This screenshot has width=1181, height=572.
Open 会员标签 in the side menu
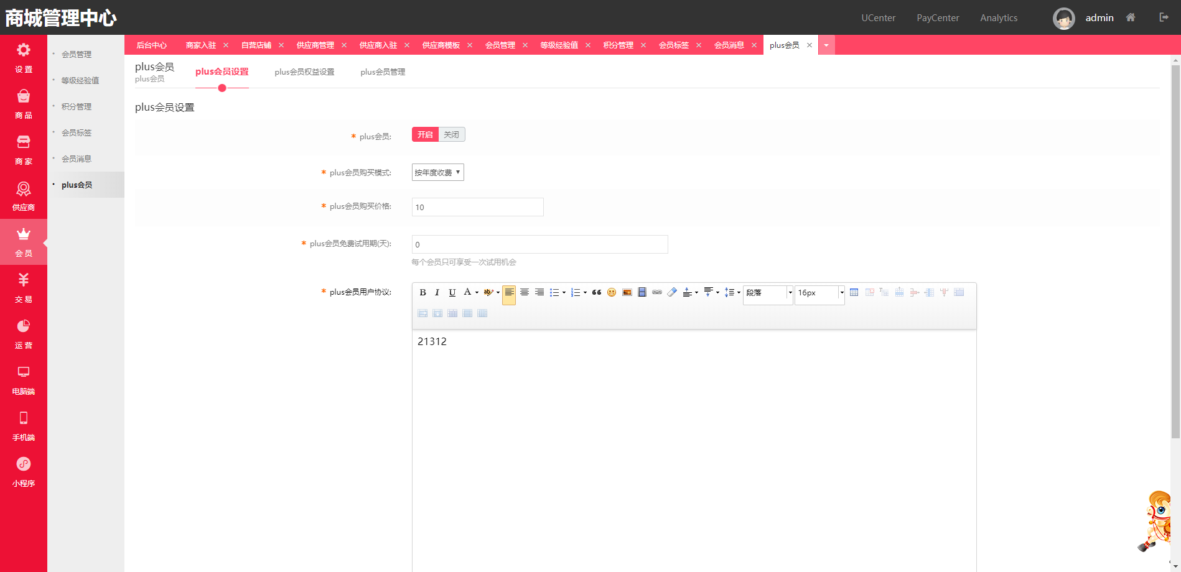tap(77, 133)
